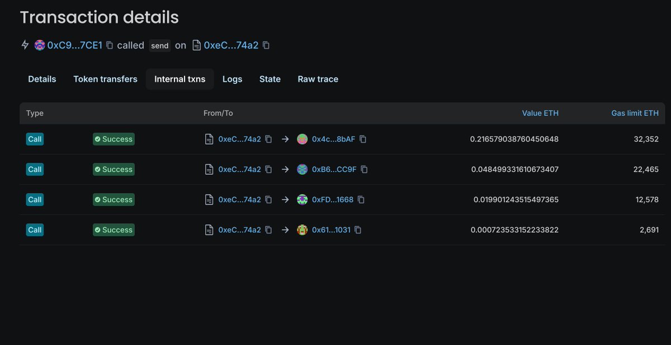
Task: Open 0xeC...74a2 link in 0xB6...CC9F row
Action: 240,169
